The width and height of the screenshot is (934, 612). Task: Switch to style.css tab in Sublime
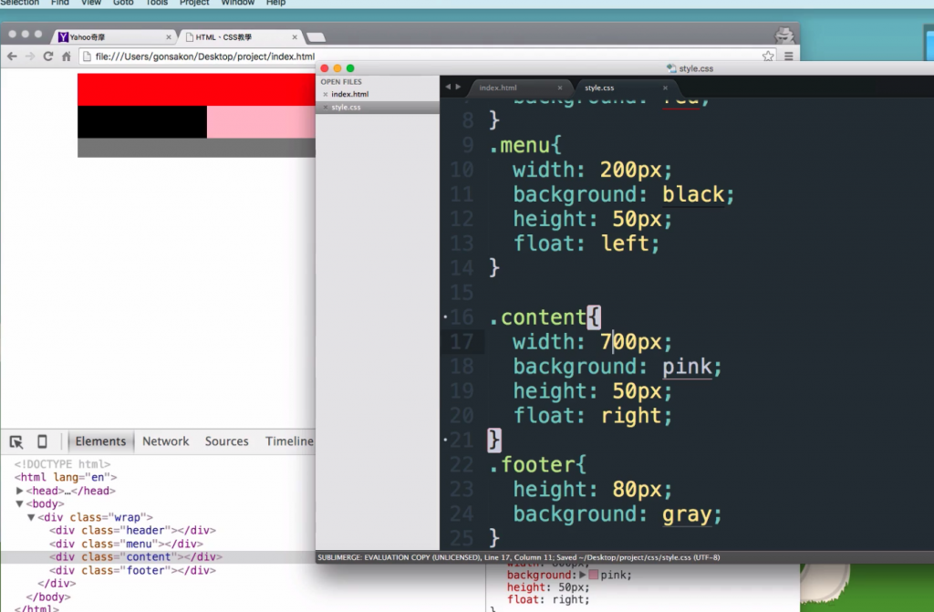coord(599,88)
